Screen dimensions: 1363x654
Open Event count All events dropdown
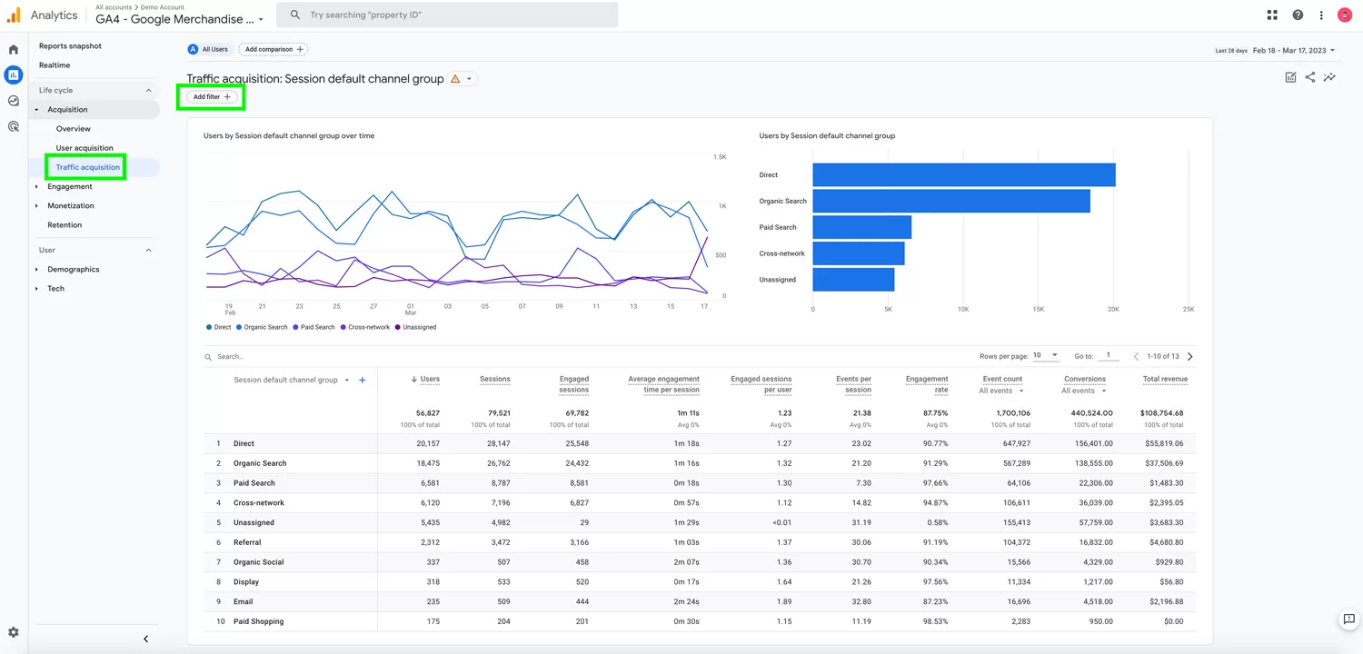[1001, 391]
